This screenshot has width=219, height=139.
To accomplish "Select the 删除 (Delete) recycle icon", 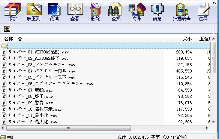I will [x=95, y=12].
